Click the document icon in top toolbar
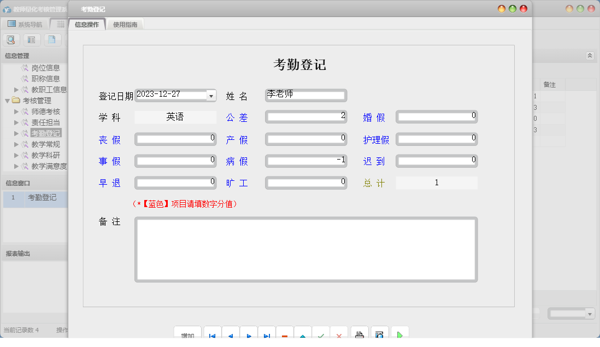 [x=51, y=39]
